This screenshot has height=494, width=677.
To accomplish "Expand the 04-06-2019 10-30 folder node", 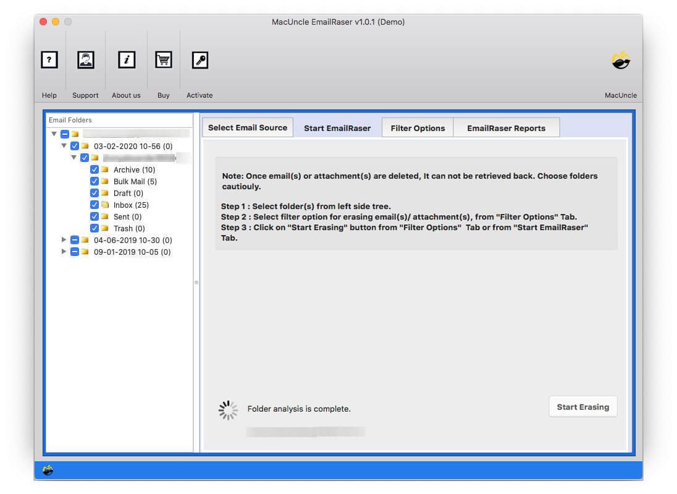I will coord(64,240).
